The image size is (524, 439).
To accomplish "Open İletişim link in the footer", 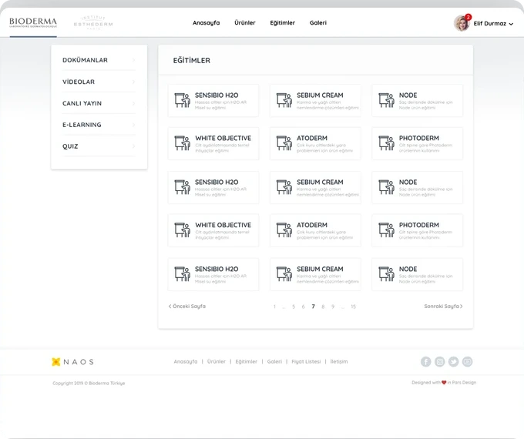I will coord(339,361).
